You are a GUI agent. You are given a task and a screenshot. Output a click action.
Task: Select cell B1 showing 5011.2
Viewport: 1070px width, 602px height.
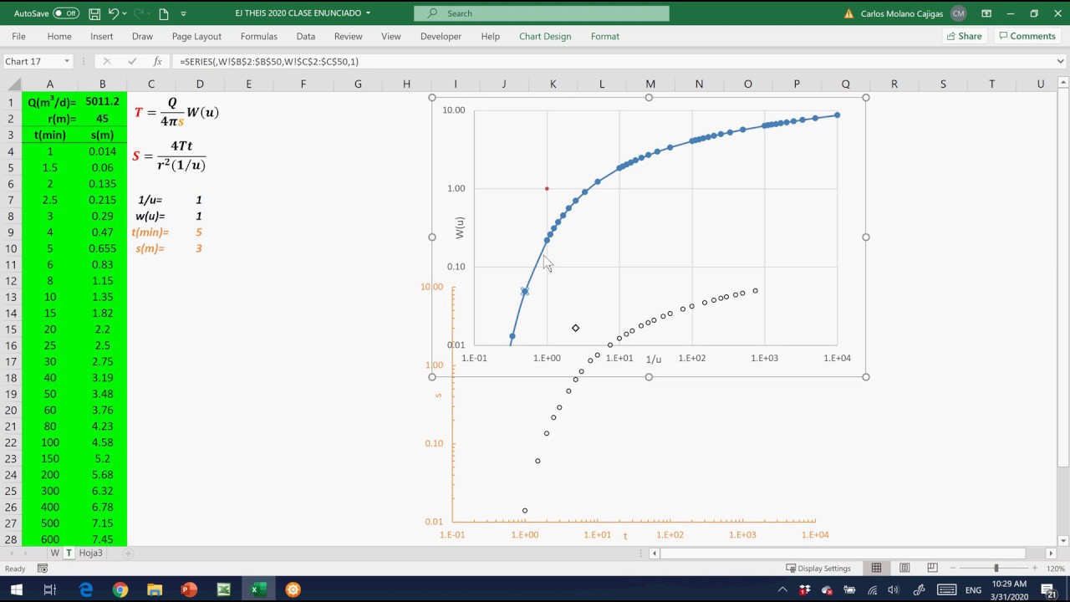tap(102, 102)
